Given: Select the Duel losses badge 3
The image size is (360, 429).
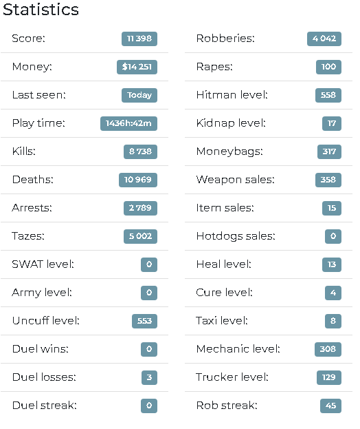Looking at the screenshot, I should pos(149,377).
